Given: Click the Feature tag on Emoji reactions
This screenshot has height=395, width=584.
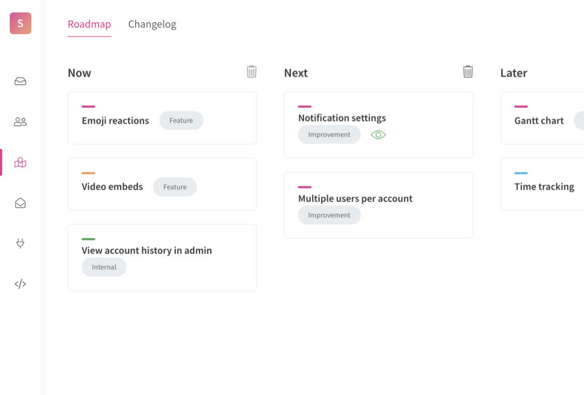Looking at the screenshot, I should click(x=181, y=121).
